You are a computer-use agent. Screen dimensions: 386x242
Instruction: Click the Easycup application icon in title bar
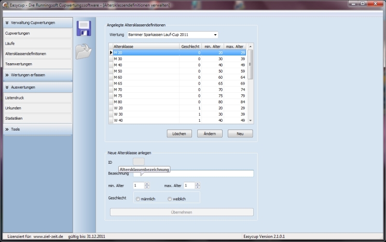pos(5,4)
